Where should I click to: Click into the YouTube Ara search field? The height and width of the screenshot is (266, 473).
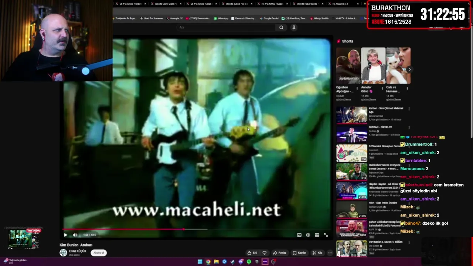tap(225, 27)
